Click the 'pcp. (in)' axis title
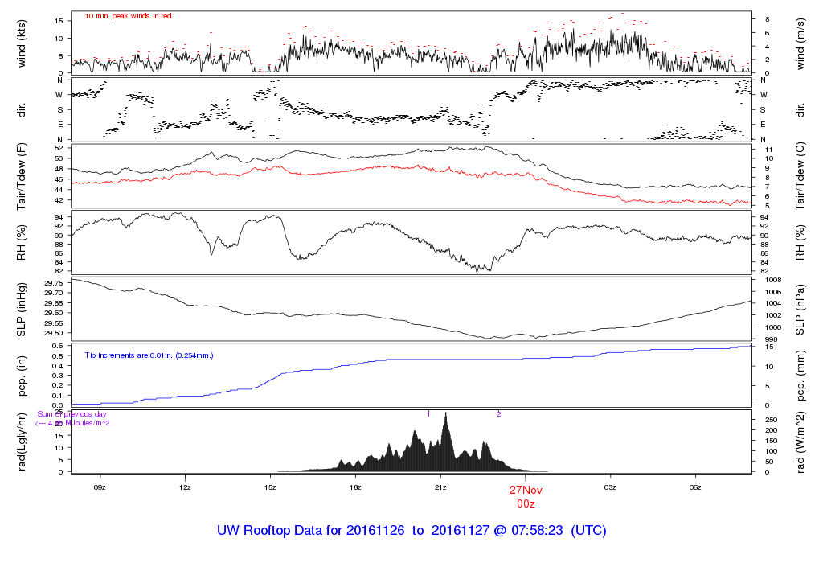 click(22, 376)
